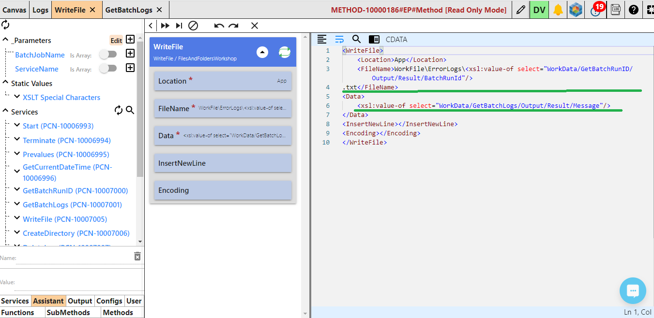Click the pencil edit icon in top bar

tap(521, 10)
